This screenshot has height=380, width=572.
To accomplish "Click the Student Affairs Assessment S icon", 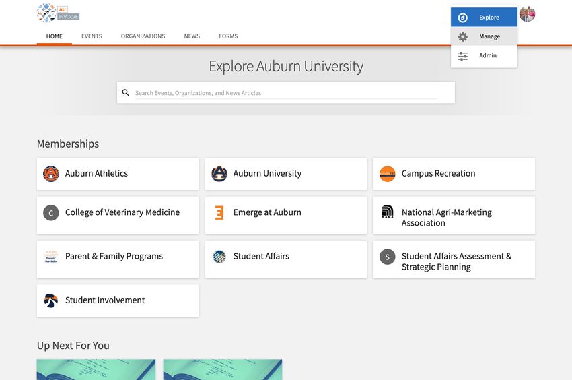I will pyautogui.click(x=388, y=257).
